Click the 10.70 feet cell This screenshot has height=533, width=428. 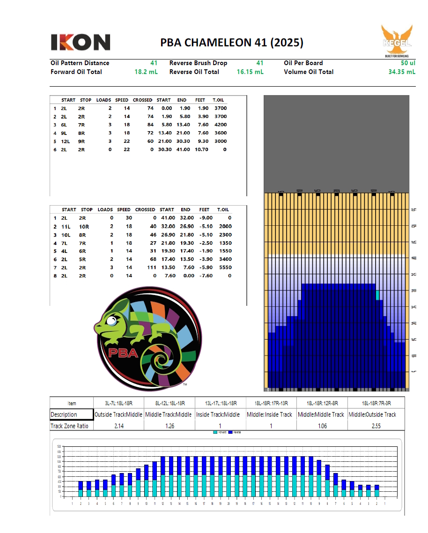(x=201, y=149)
